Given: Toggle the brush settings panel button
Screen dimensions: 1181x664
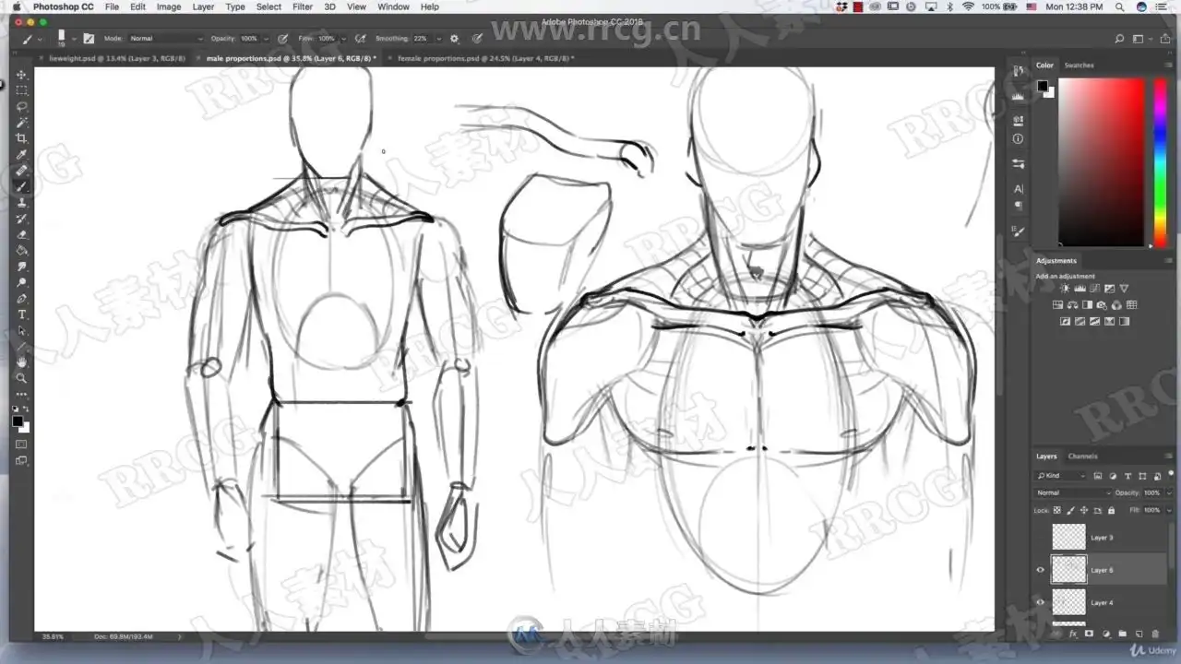Looking at the screenshot, I should tap(89, 39).
